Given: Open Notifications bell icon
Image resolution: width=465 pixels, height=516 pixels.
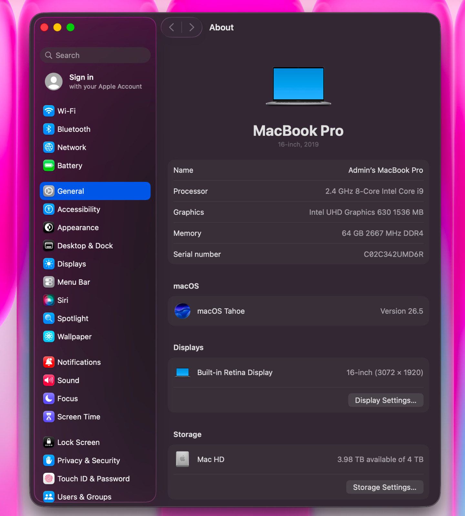Looking at the screenshot, I should point(49,362).
